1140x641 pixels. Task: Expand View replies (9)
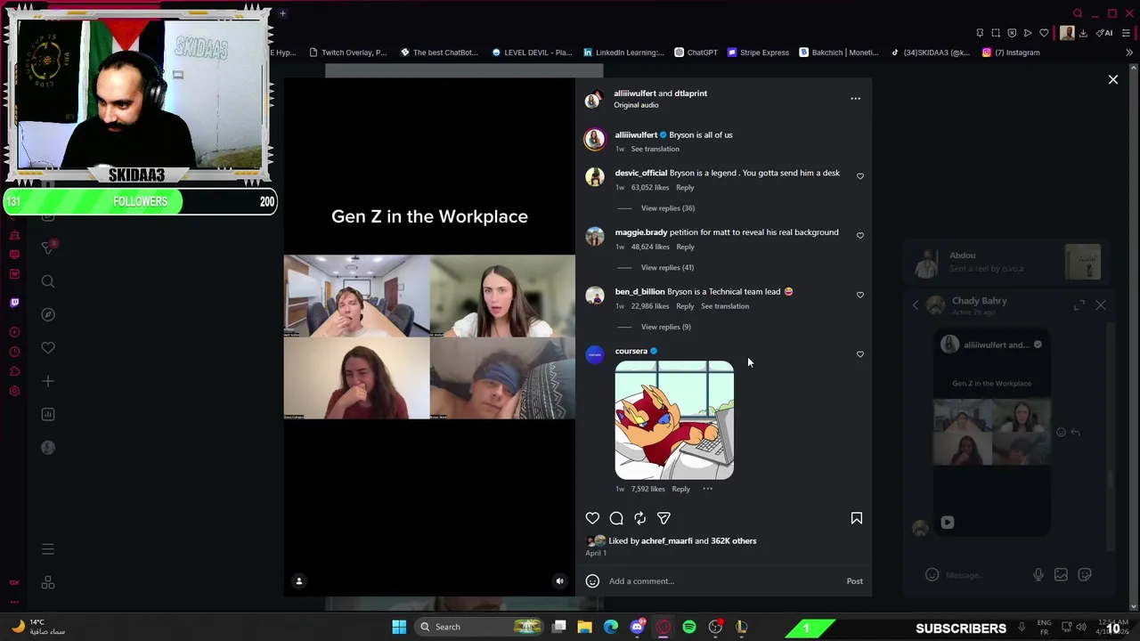click(666, 327)
